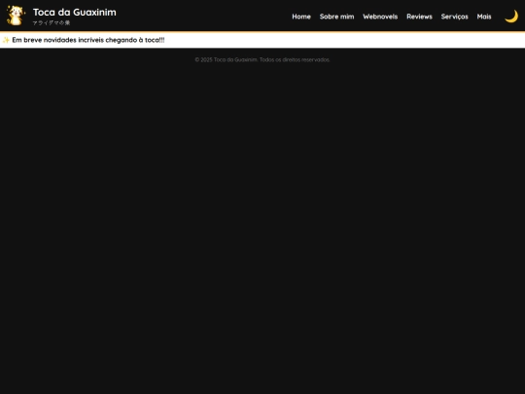Toggle dark mode with moon icon
Image resolution: width=525 pixels, height=394 pixels.
coord(511,17)
